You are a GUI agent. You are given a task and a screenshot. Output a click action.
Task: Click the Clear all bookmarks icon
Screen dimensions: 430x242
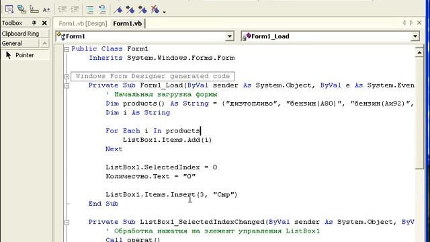click(x=155, y=9)
